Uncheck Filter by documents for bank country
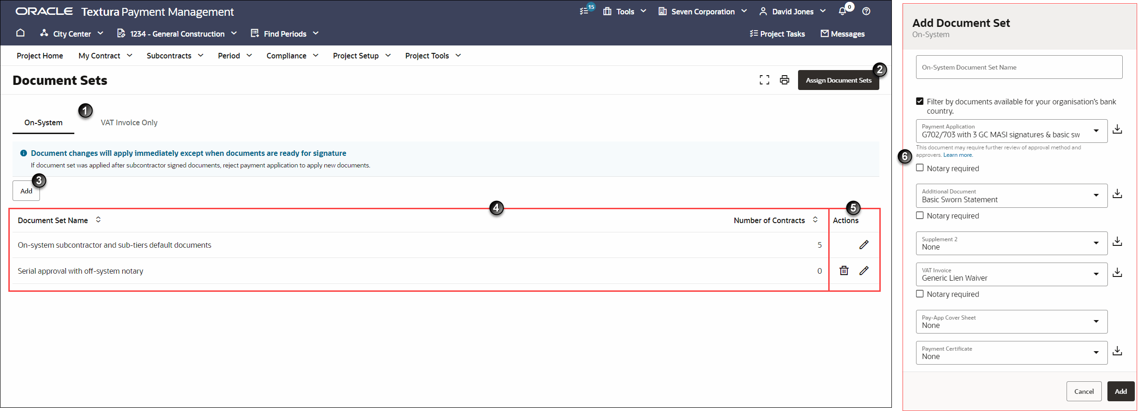The width and height of the screenshot is (1139, 411). coord(920,101)
